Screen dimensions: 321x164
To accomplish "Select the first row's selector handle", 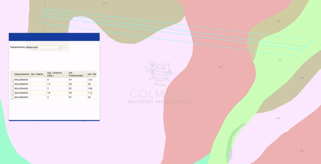I will [x=12, y=80].
